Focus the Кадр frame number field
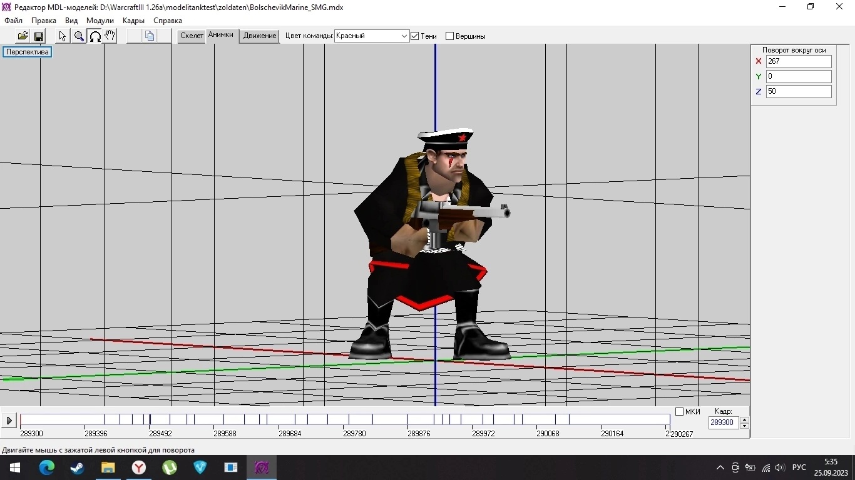 point(724,422)
